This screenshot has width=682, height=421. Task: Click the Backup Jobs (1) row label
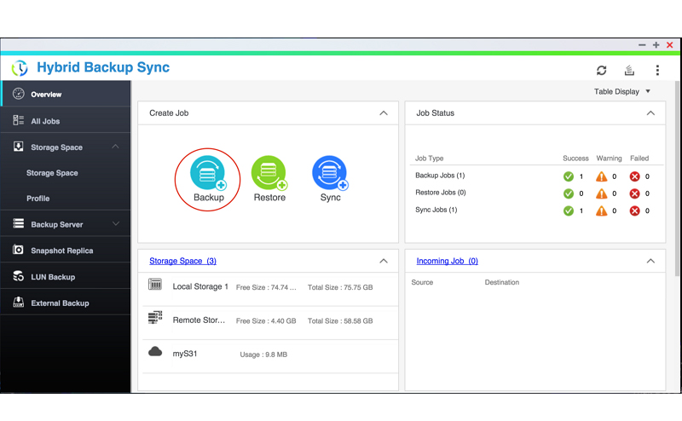point(440,176)
